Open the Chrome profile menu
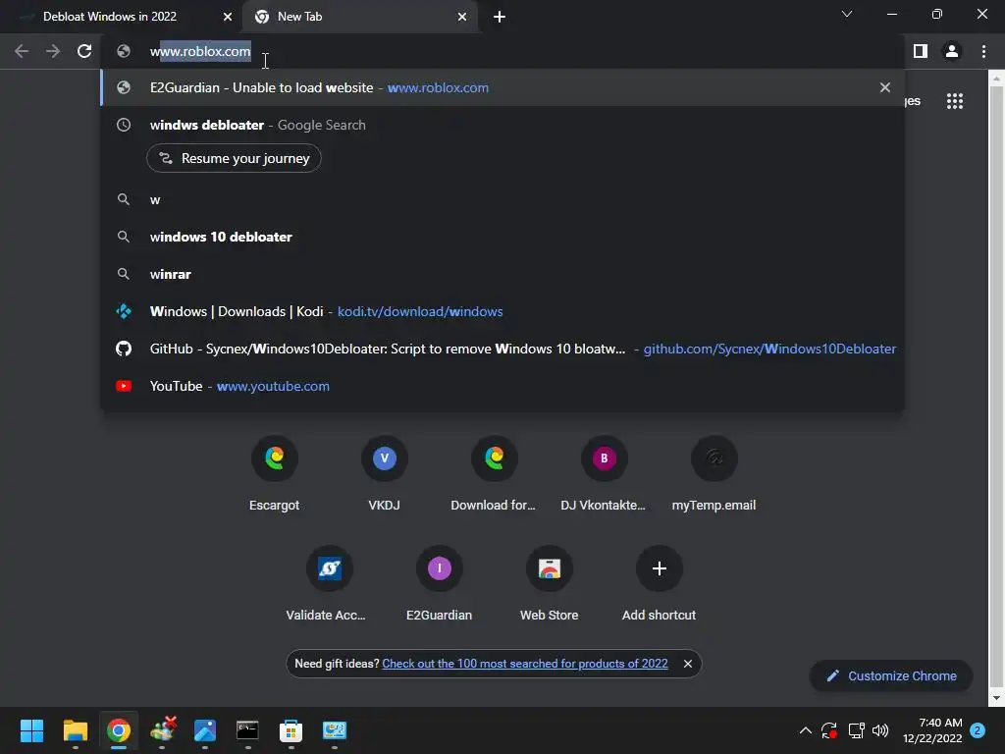The width and height of the screenshot is (1005, 754). coord(952,51)
